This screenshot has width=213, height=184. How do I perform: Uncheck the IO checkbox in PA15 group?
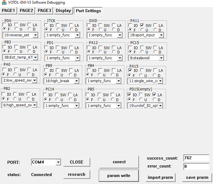coord(130,71)
